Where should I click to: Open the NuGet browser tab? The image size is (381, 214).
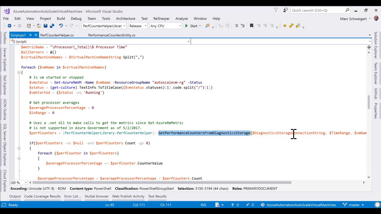click(x=97, y=196)
